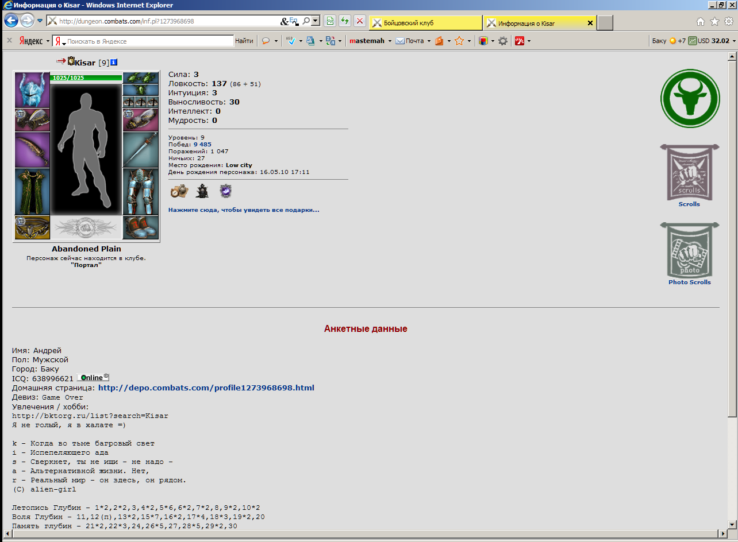Click the armored leggings equipment slot
This screenshot has height=542, width=738.
[x=140, y=192]
